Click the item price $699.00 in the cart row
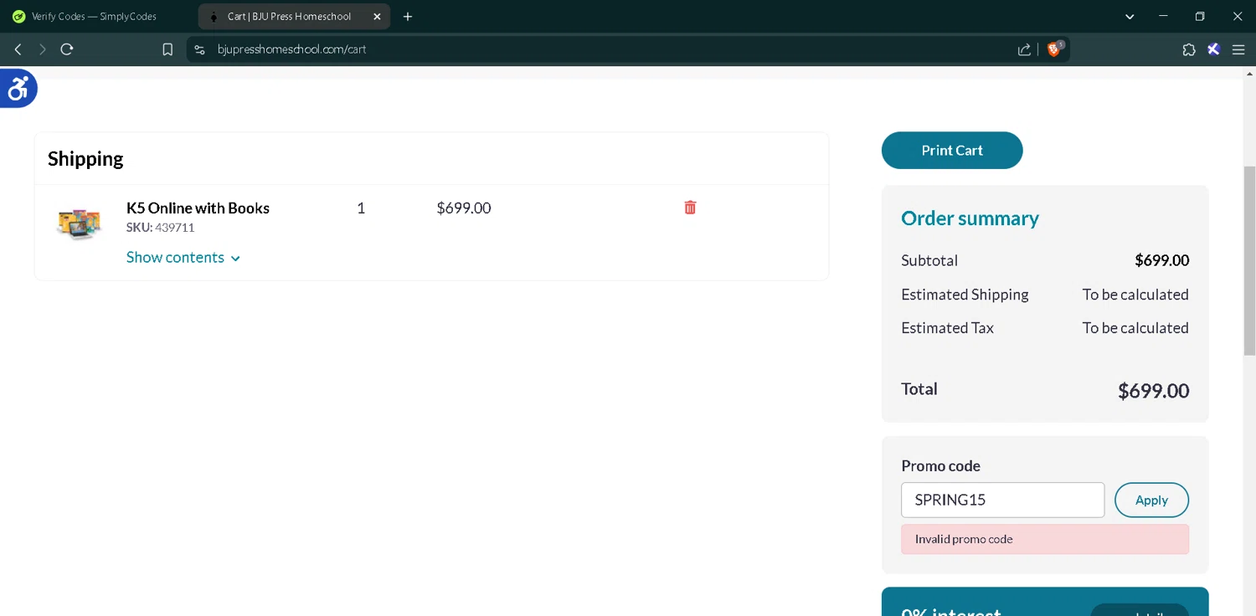The image size is (1256, 616). (464, 208)
